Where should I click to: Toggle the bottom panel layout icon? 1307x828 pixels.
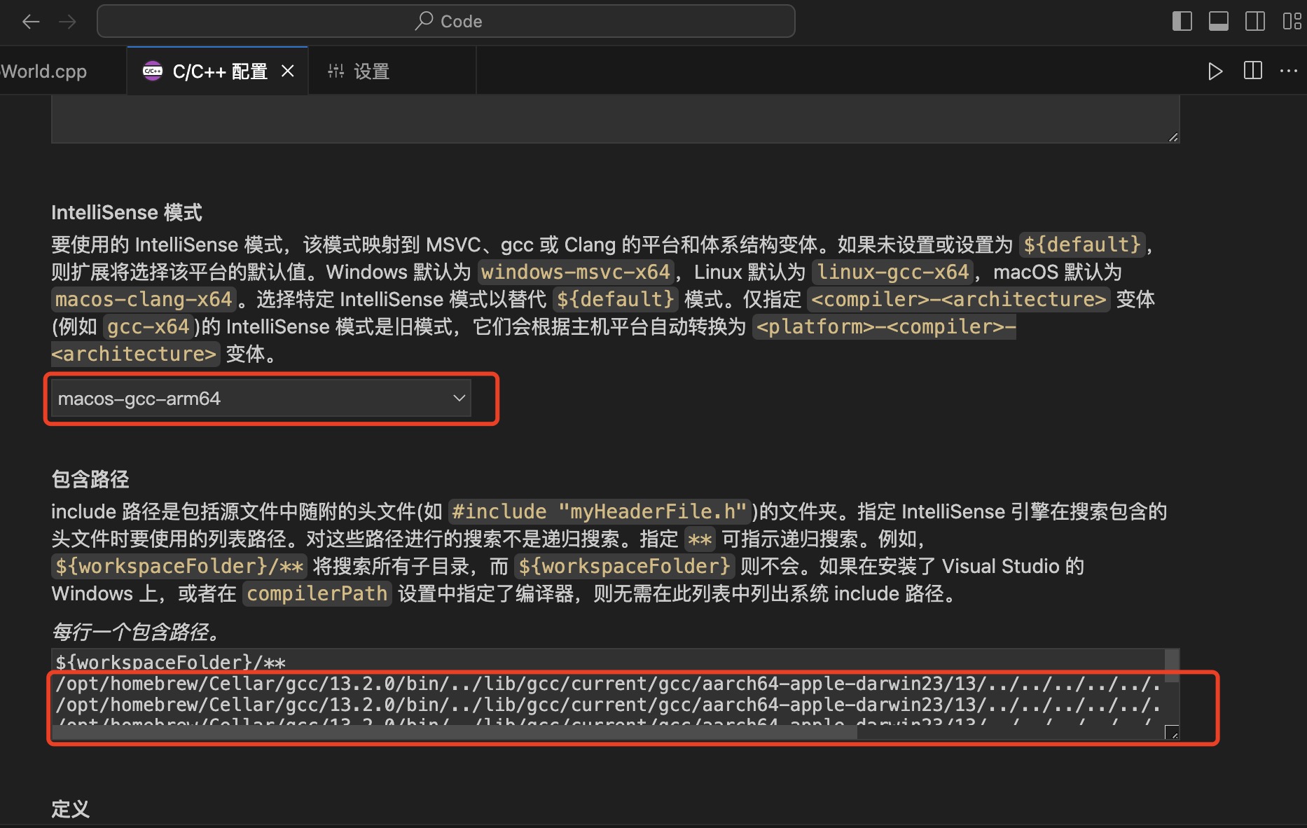click(x=1219, y=21)
